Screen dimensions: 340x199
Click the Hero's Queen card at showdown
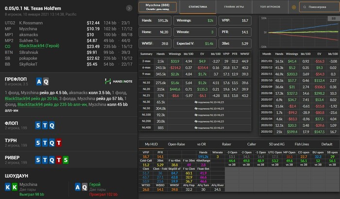click(85, 187)
